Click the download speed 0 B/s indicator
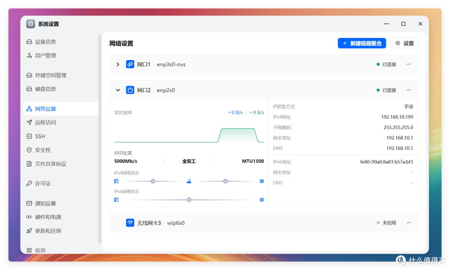 coord(257,112)
